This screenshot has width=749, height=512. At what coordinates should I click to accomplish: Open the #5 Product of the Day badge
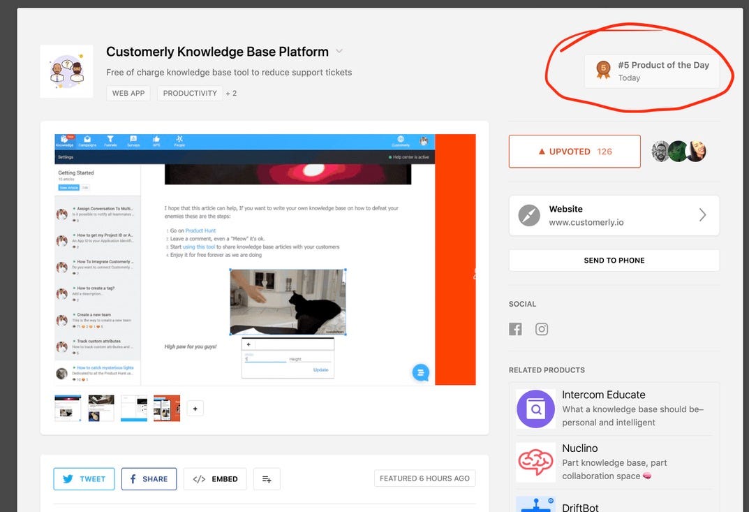(x=651, y=71)
